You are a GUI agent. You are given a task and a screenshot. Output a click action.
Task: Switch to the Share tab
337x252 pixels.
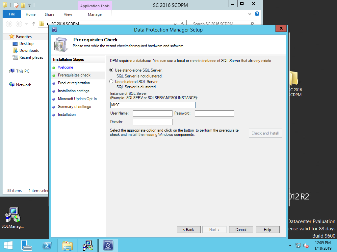pos(49,14)
